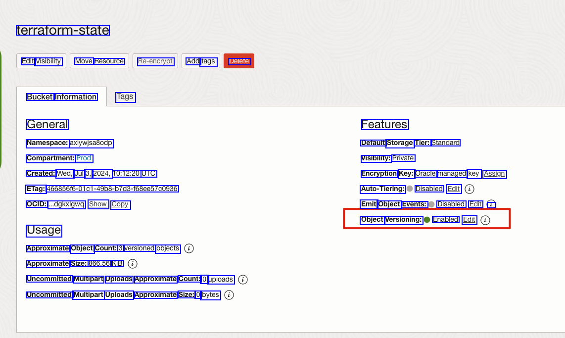Switch to the Tags tab
565x338 pixels.
125,97
